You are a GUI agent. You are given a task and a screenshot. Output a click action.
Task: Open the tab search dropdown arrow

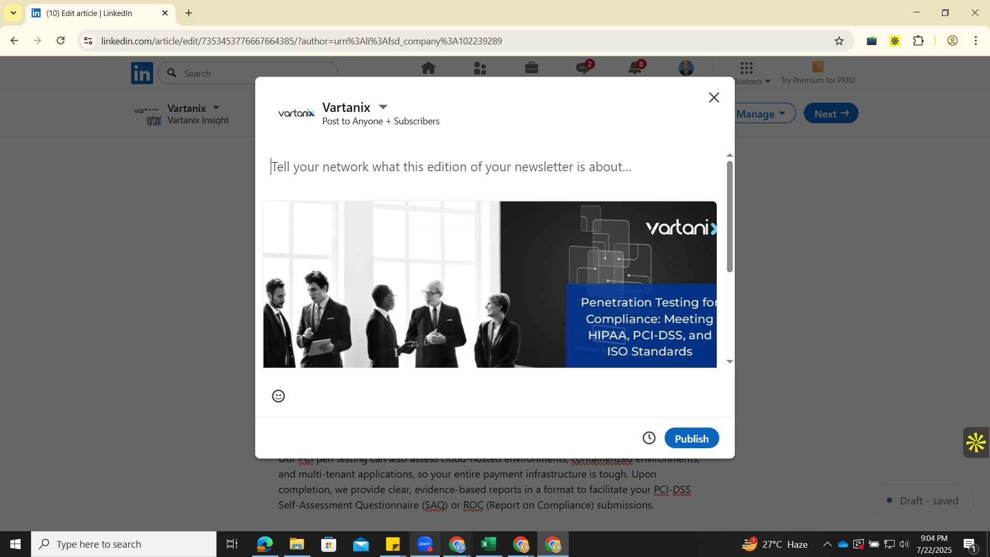13,13
